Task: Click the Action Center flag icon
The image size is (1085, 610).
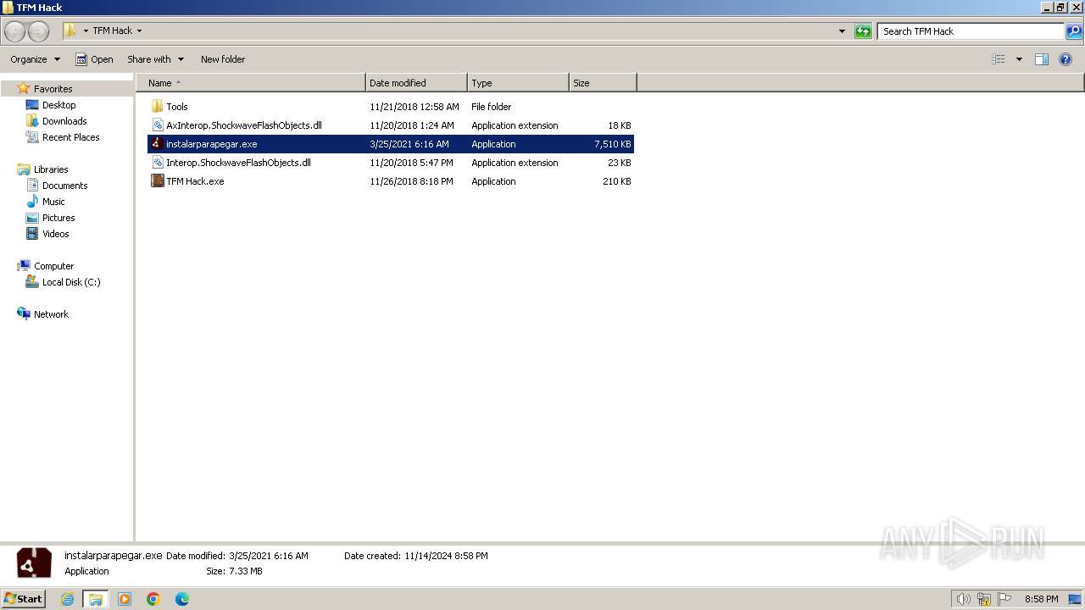Action: click(x=1004, y=599)
